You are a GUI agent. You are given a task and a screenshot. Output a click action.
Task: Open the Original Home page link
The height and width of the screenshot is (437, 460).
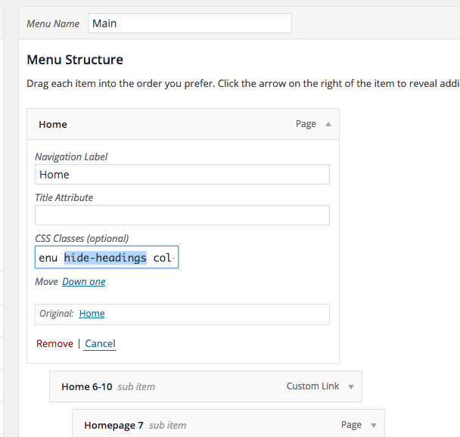[92, 314]
